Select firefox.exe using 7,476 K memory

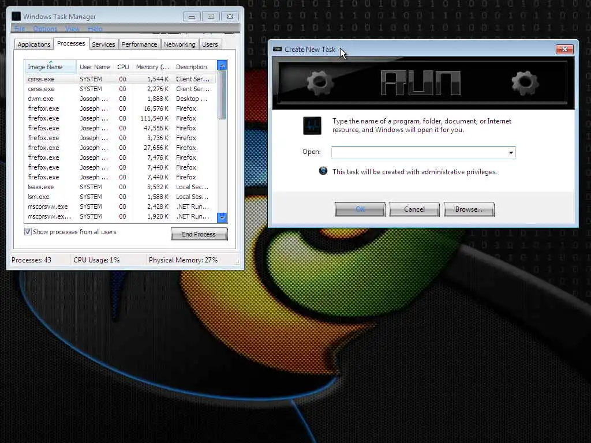point(121,157)
